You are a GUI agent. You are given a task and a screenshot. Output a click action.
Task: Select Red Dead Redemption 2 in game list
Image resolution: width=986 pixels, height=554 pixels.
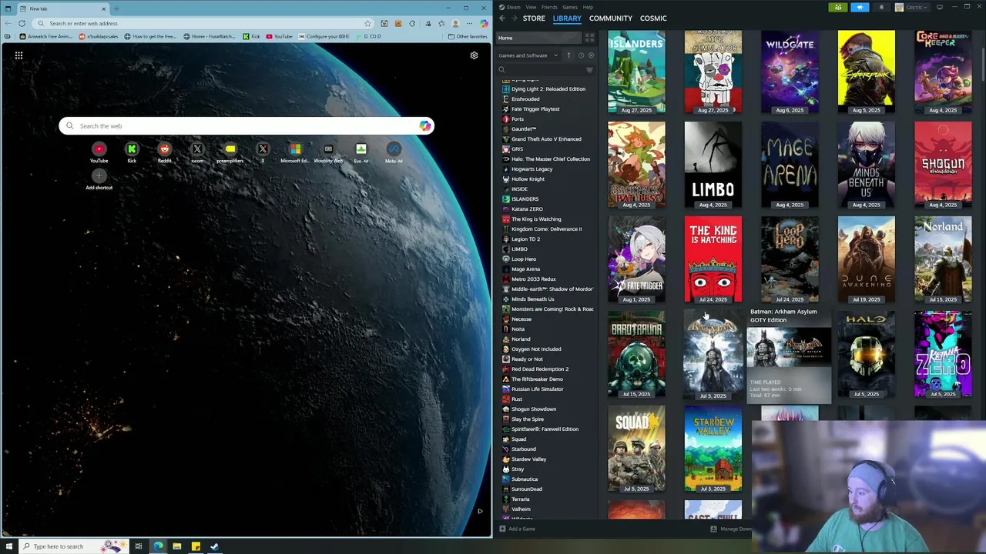pyautogui.click(x=540, y=369)
